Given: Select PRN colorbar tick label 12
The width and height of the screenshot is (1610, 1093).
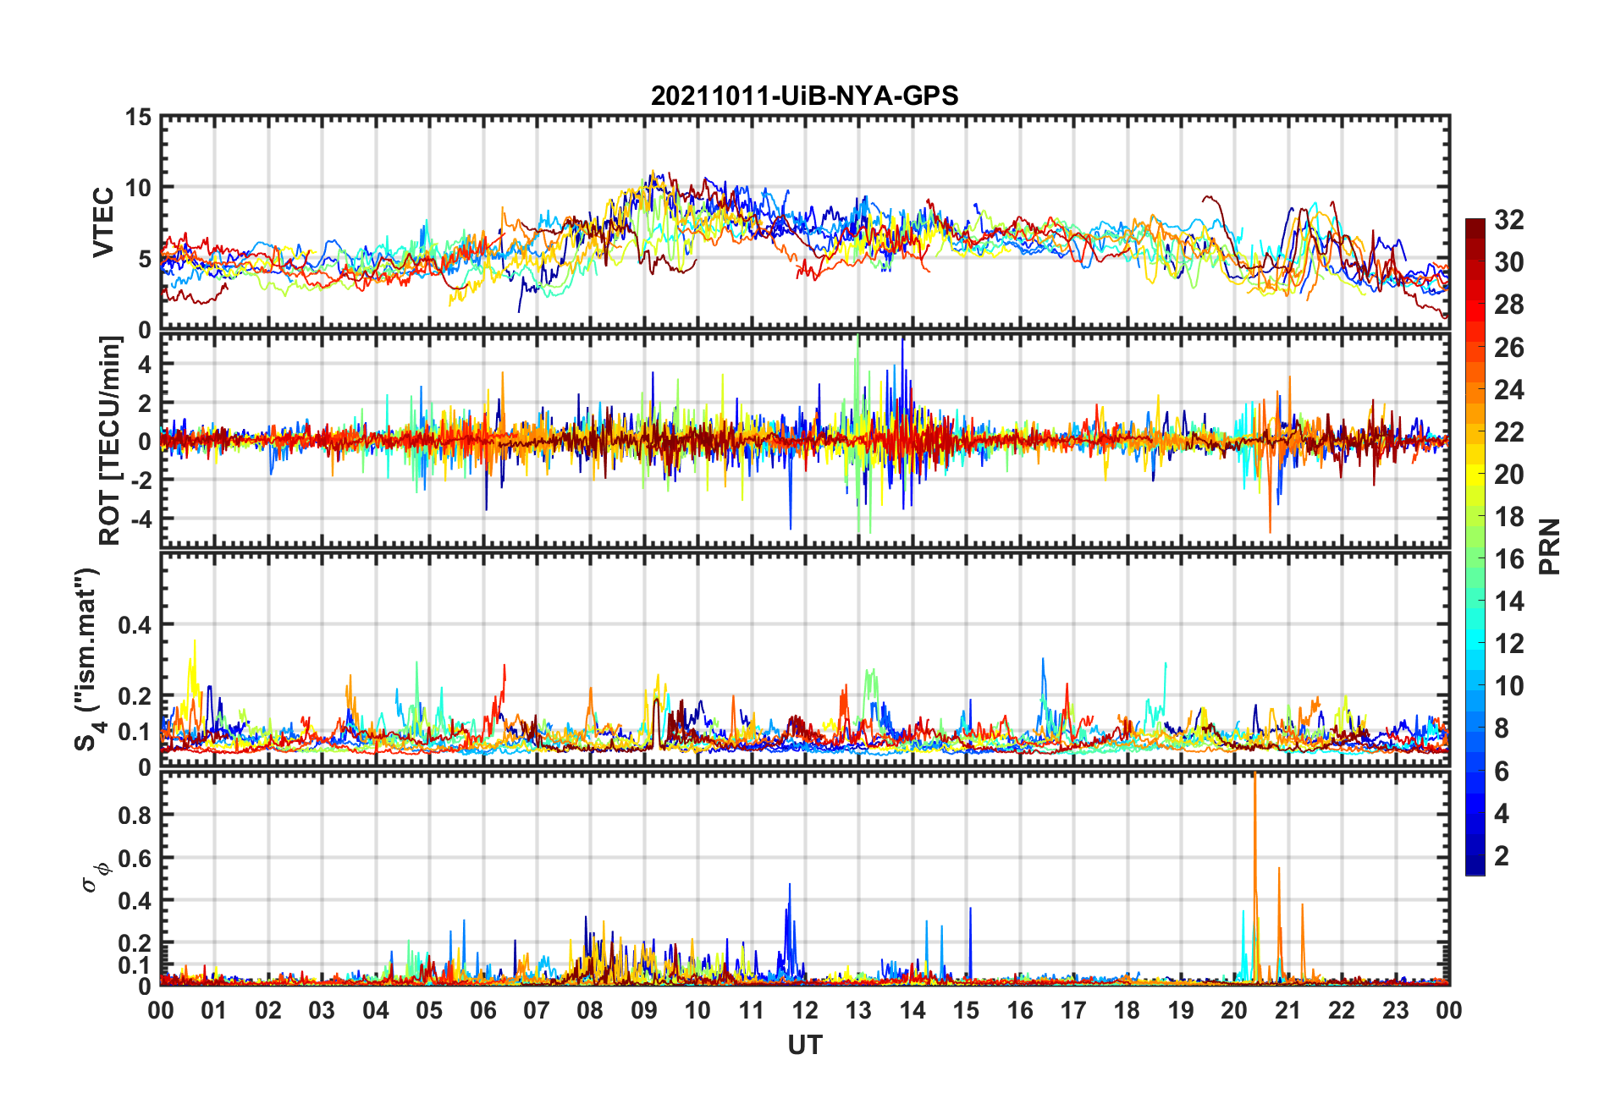Looking at the screenshot, I should click(x=1509, y=644).
